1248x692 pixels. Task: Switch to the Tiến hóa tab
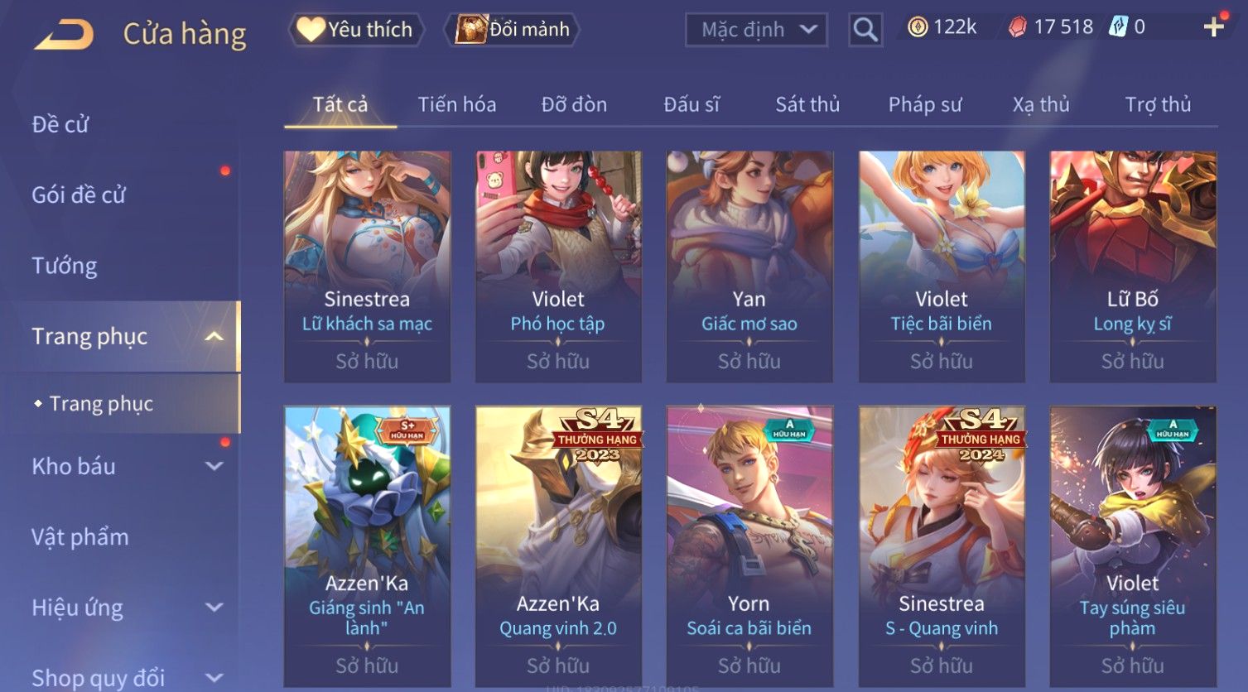point(457,104)
